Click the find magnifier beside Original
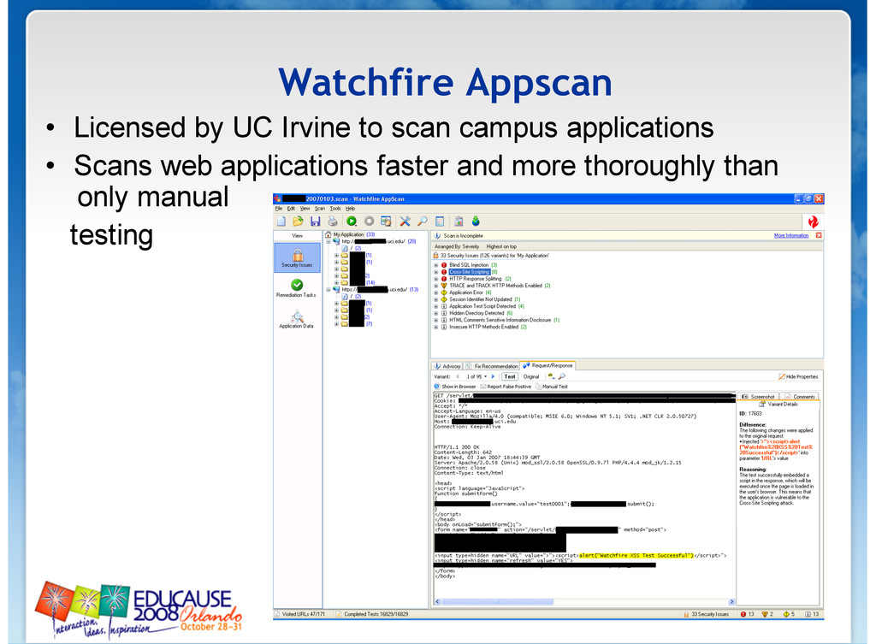This screenshot has height=644, width=876. tap(562, 376)
